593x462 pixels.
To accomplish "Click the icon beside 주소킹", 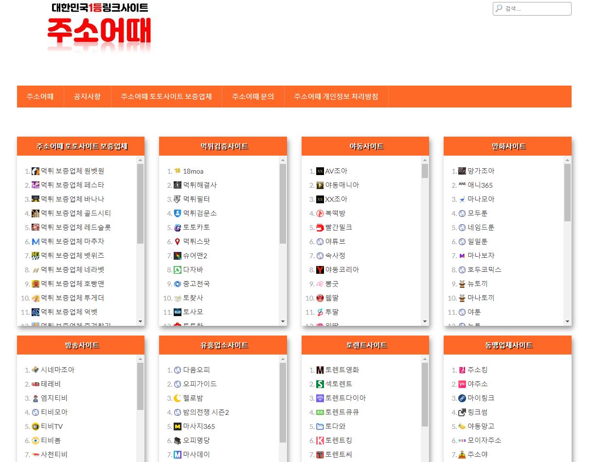I will 462,370.
